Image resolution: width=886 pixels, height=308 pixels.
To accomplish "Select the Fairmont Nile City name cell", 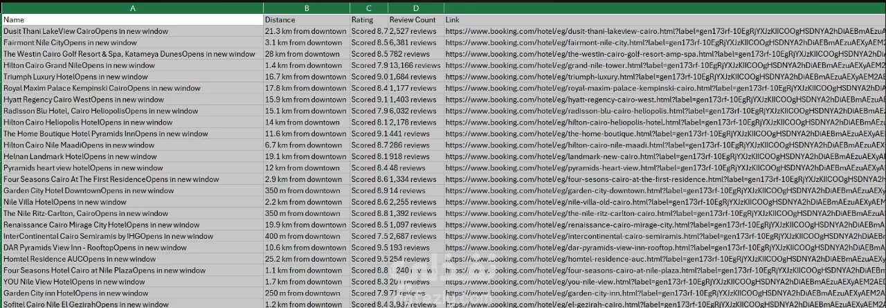I will click(x=132, y=42).
